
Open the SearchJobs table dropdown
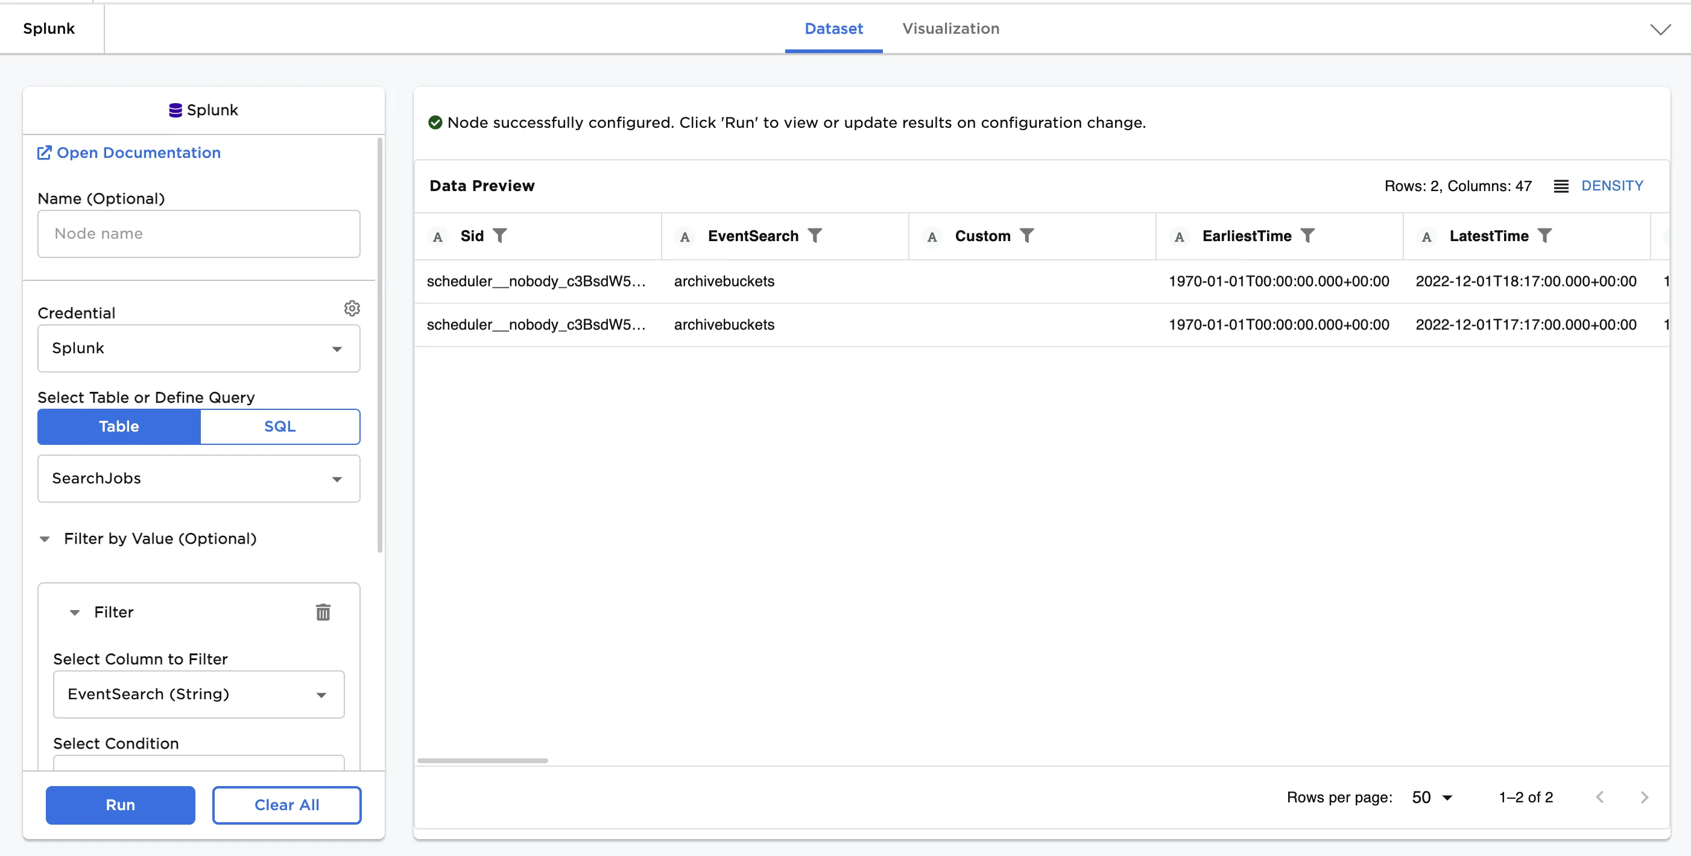pyautogui.click(x=198, y=479)
